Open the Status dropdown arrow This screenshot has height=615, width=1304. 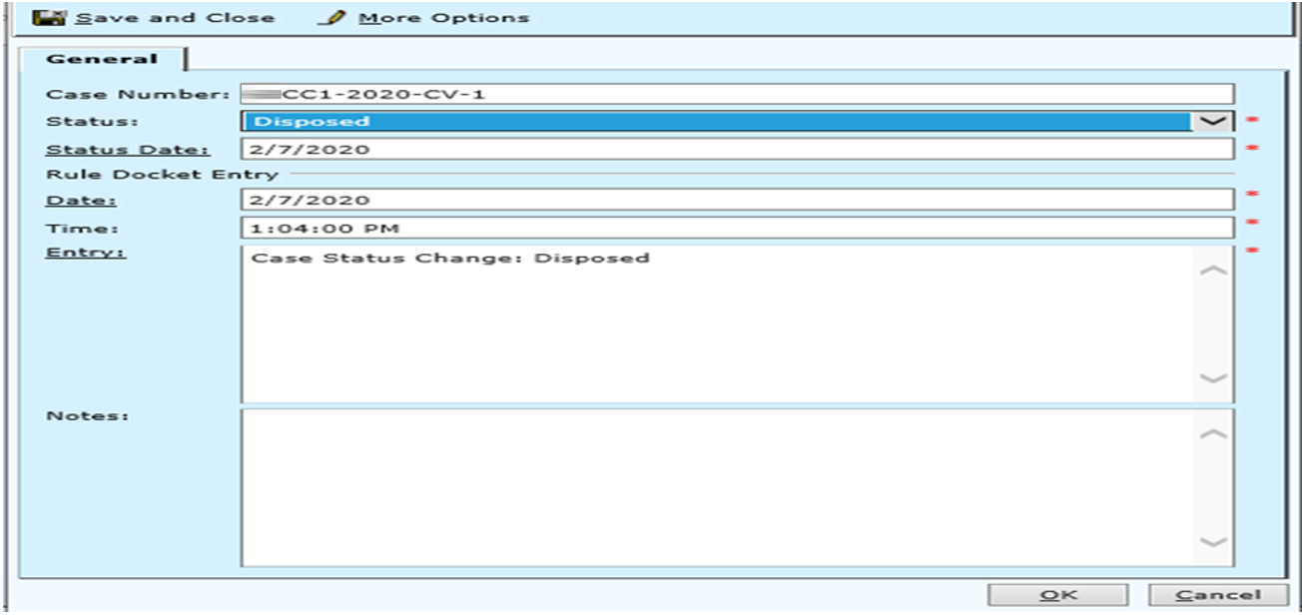pyautogui.click(x=1214, y=122)
